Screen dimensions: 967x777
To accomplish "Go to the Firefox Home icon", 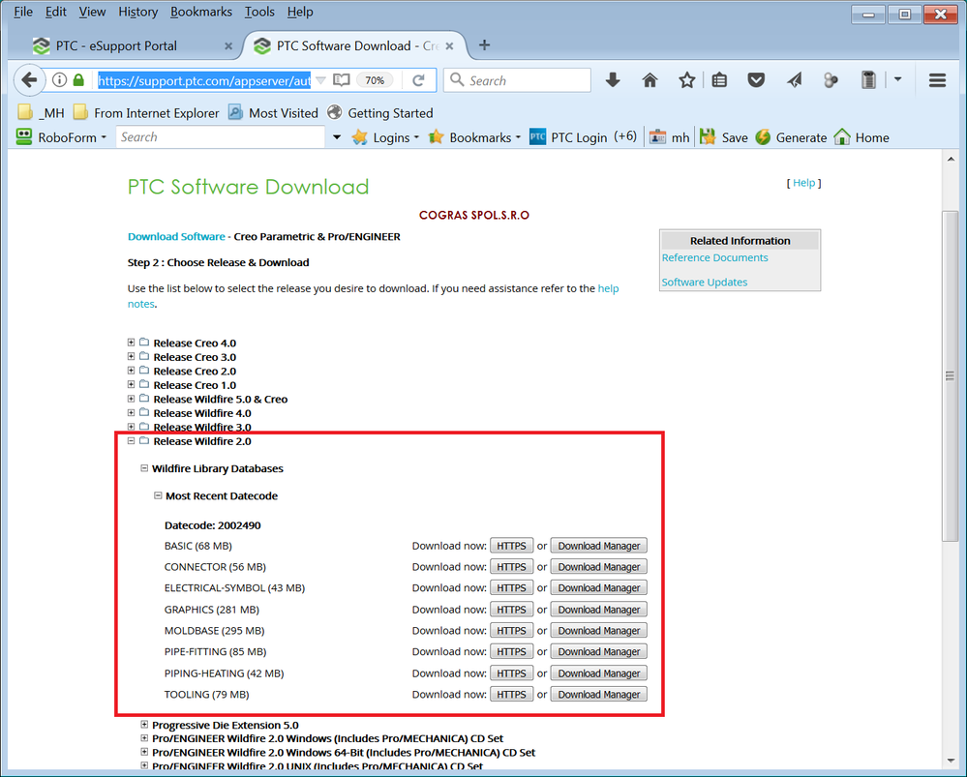I will [x=650, y=80].
